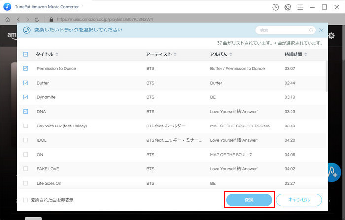This screenshot has width=345, height=220.
Task: Uncheck the Butter track checkbox
Action: click(25, 83)
